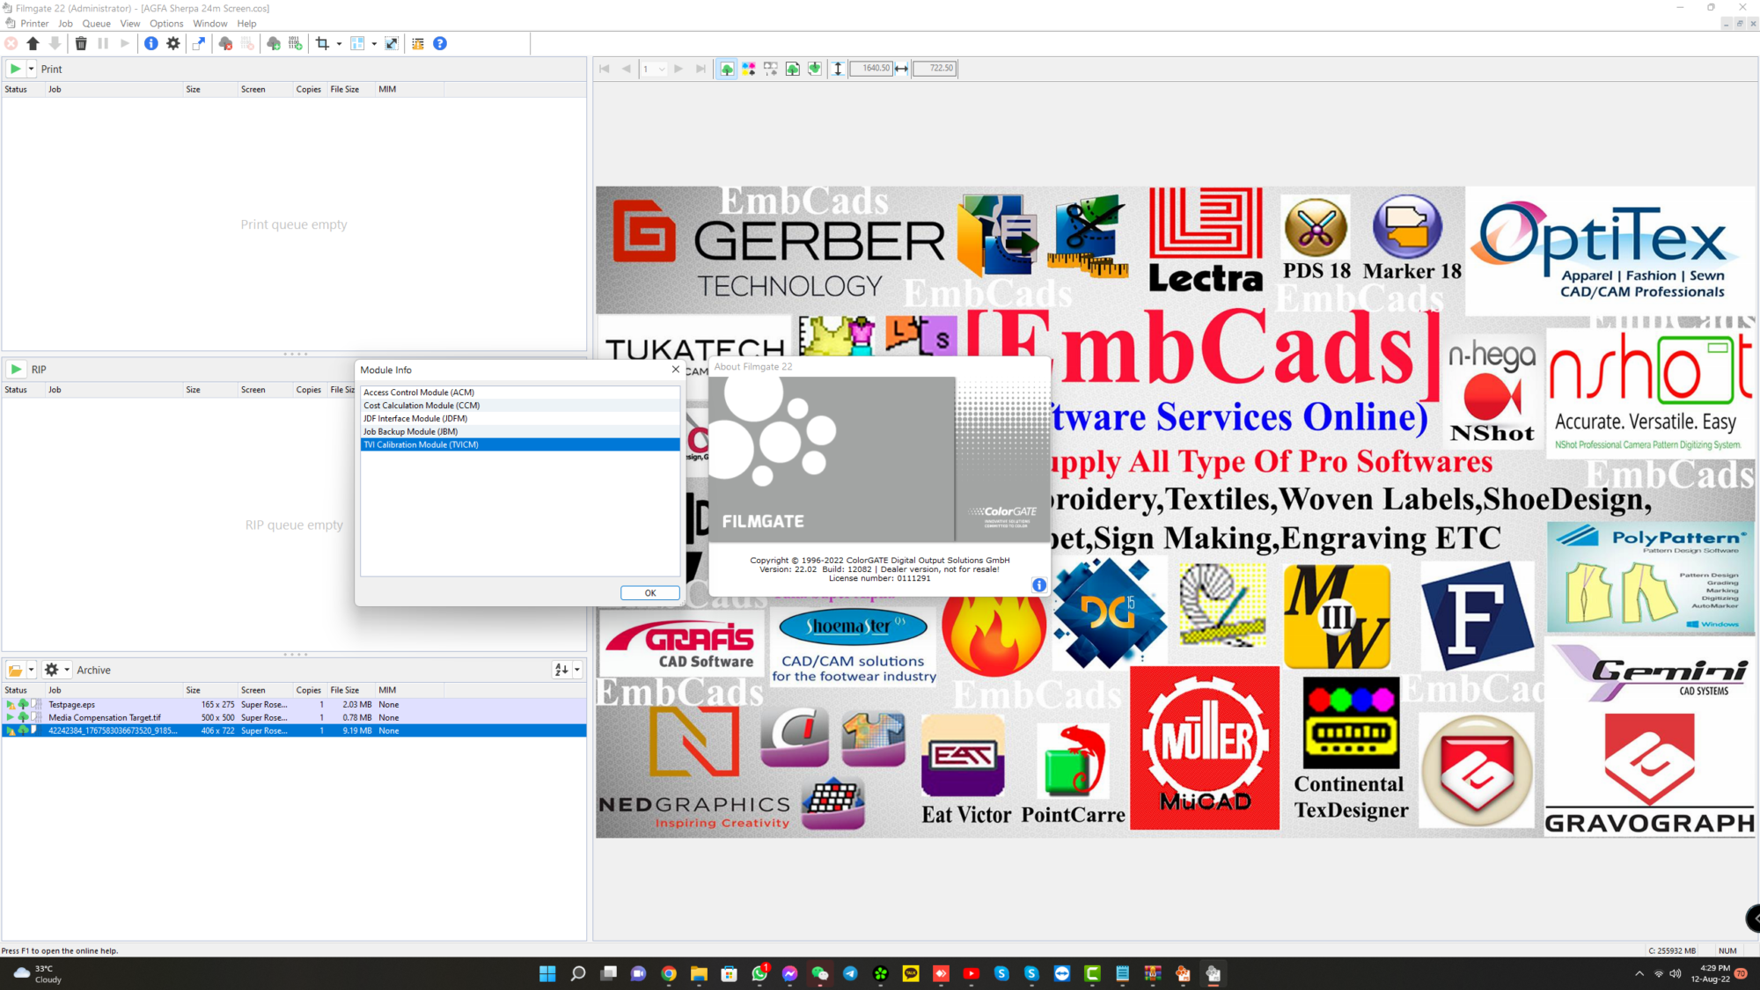Click OK in Module Info dialog
Viewport: 1760px width, 990px height.
(x=649, y=593)
